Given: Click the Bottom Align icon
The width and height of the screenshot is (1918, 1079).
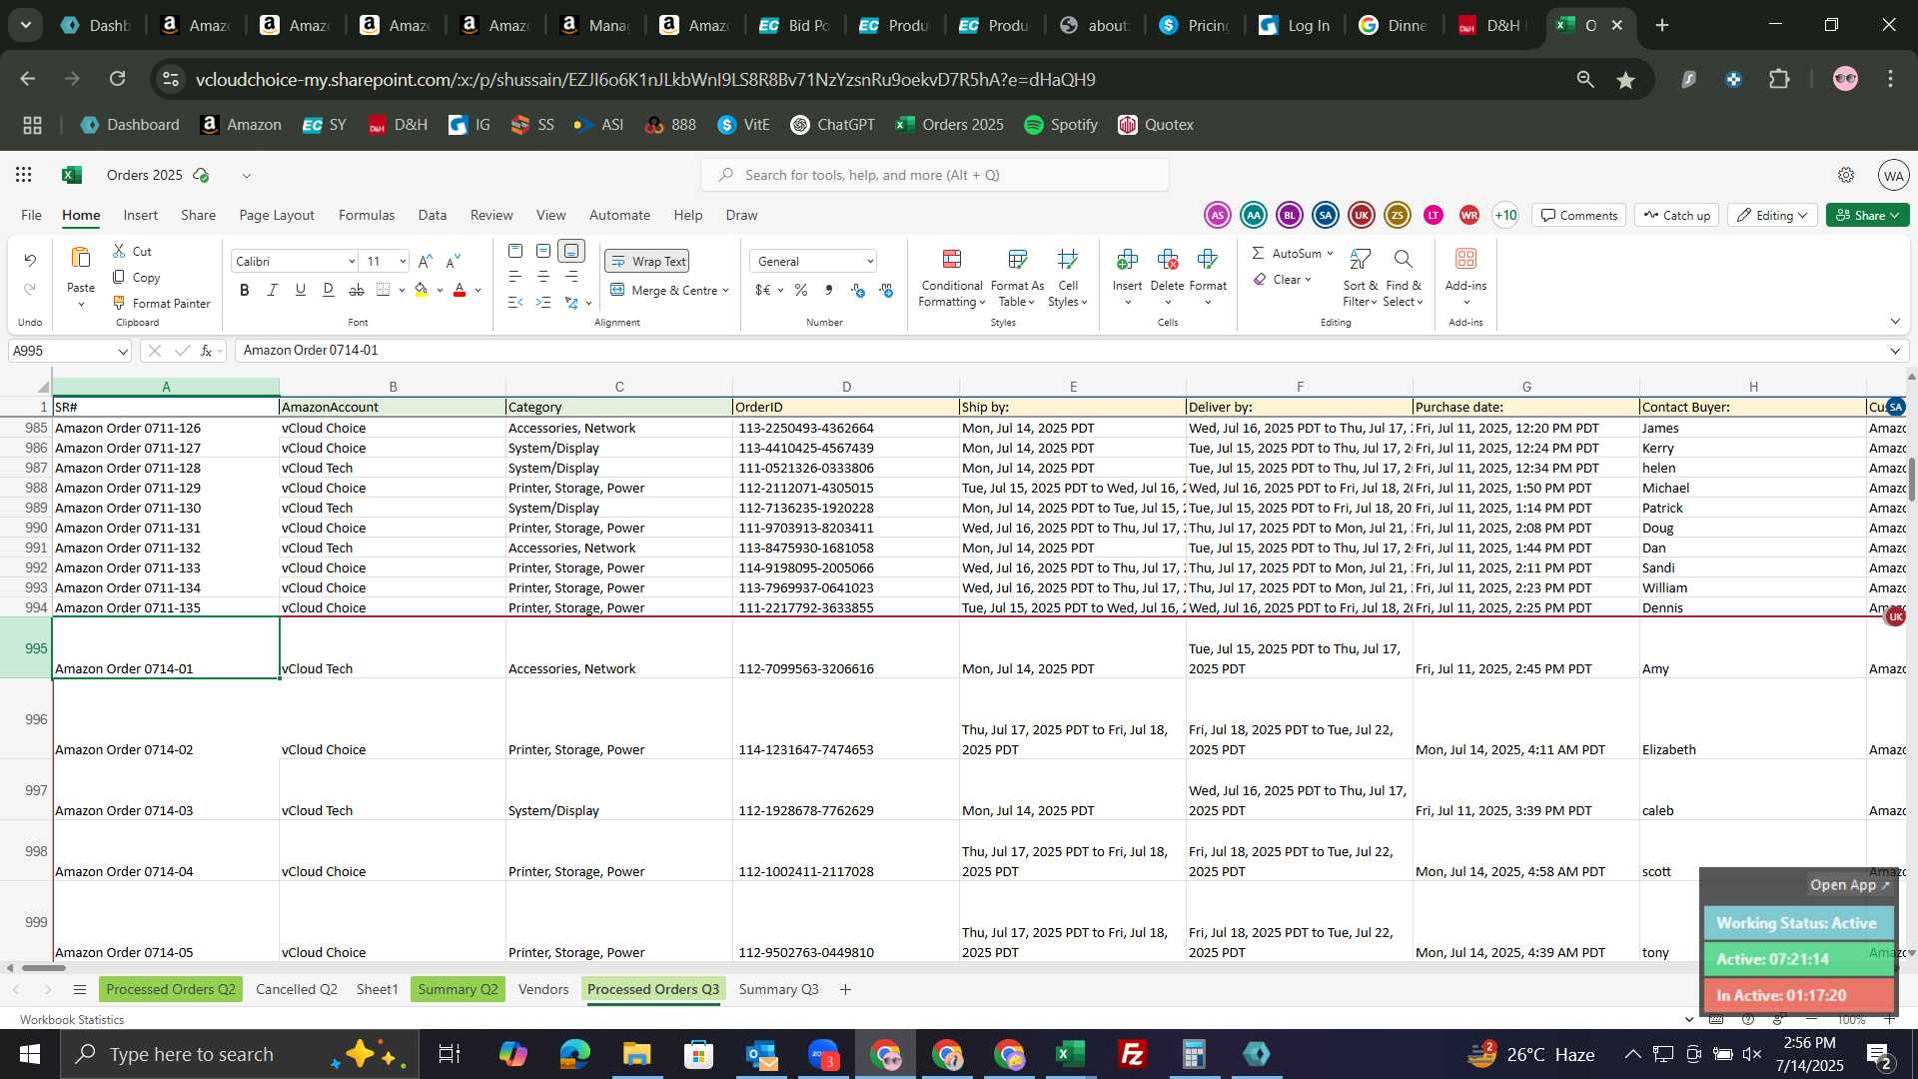Looking at the screenshot, I should pos(571,251).
